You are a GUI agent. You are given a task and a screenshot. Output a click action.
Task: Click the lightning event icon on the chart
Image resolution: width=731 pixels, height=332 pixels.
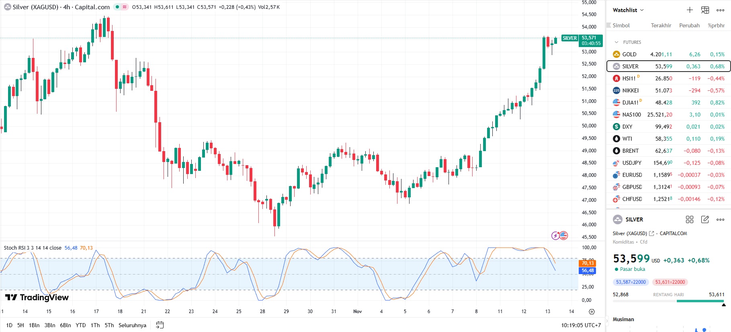tap(555, 236)
